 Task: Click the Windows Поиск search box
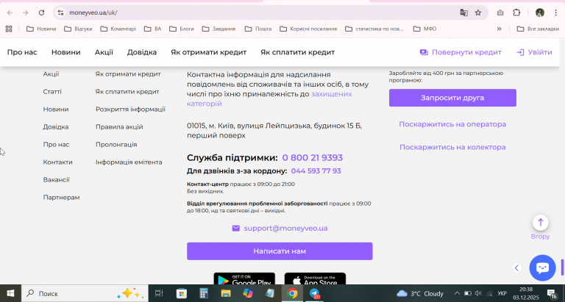85,293
